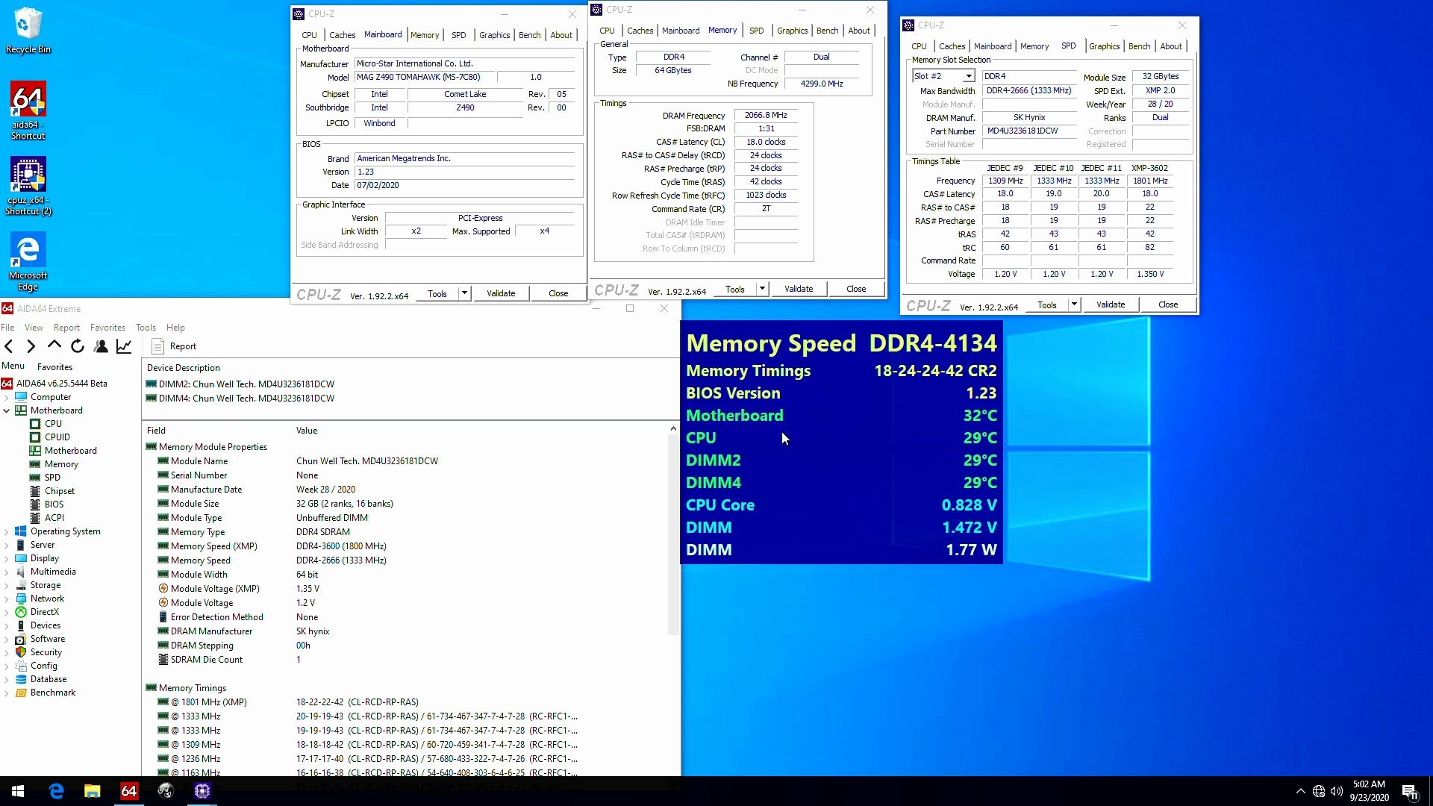1433x806 pixels.
Task: Select DIMM2 Chun Well Tech device row
Action: (240, 384)
